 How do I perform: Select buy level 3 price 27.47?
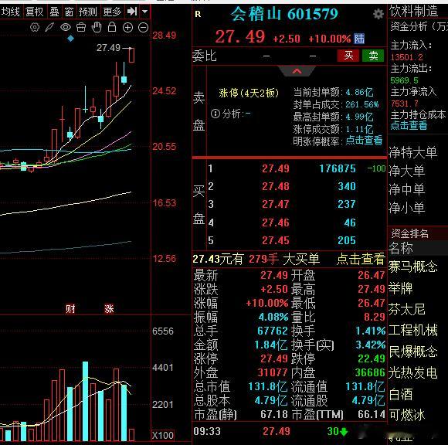pos(276,205)
